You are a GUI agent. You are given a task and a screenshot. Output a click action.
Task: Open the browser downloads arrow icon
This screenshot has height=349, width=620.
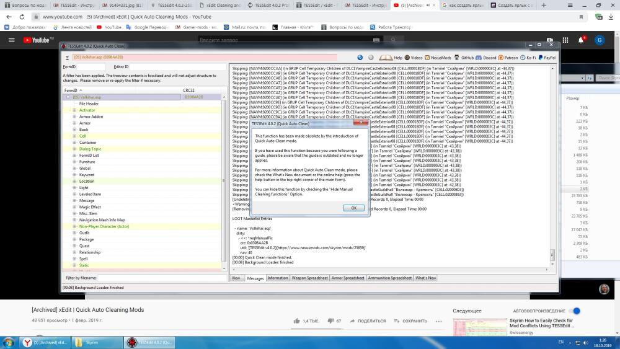pyautogui.click(x=611, y=17)
